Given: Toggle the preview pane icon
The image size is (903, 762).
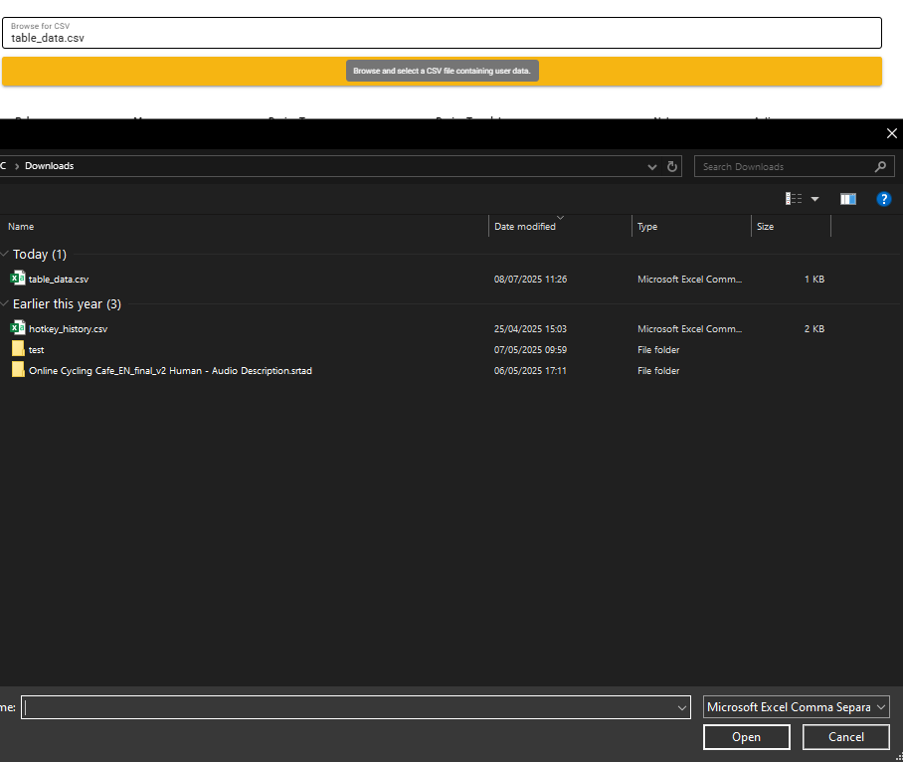Looking at the screenshot, I should 847,199.
